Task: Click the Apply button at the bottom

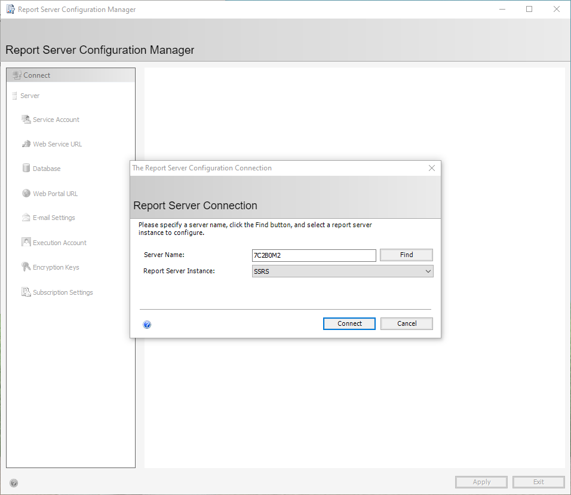Action: click(481, 482)
